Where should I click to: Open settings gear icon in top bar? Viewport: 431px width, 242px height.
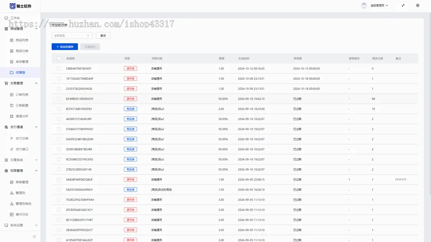click(x=418, y=6)
